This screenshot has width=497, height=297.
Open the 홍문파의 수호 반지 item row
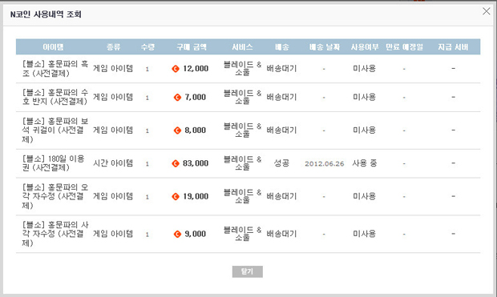[248, 97]
